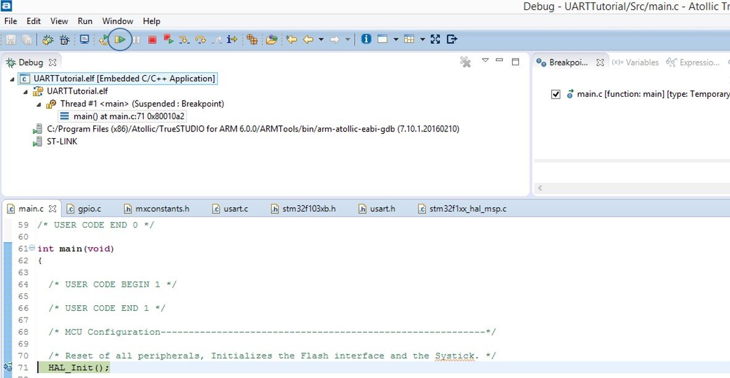The height and width of the screenshot is (378, 730).
Task: Toggle Instruction Stepping Mode icon
Action: click(232, 39)
